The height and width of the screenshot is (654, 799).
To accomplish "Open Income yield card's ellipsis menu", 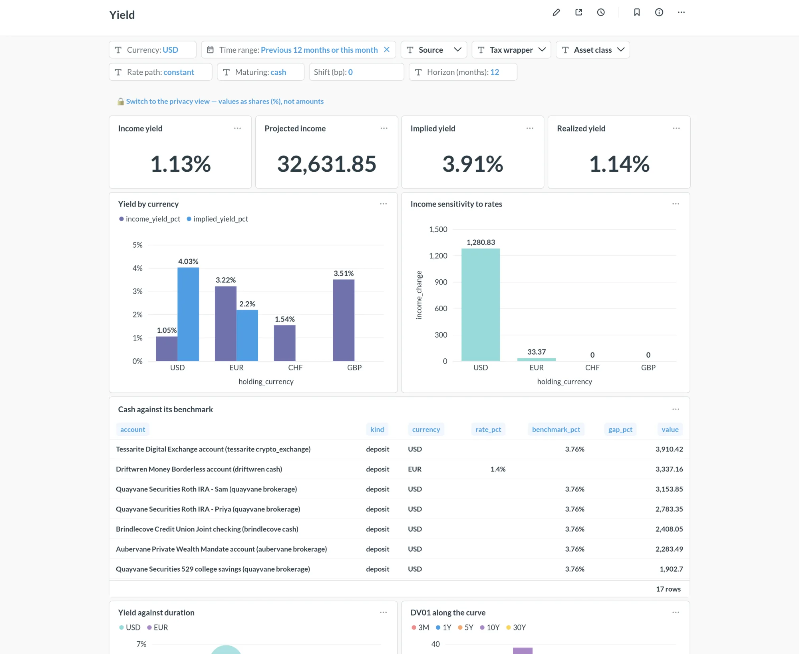I will (237, 128).
